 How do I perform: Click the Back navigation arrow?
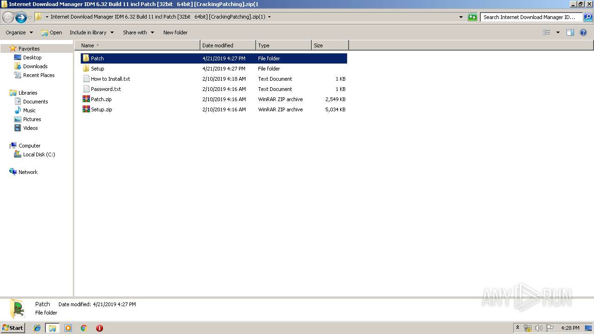tap(8, 17)
